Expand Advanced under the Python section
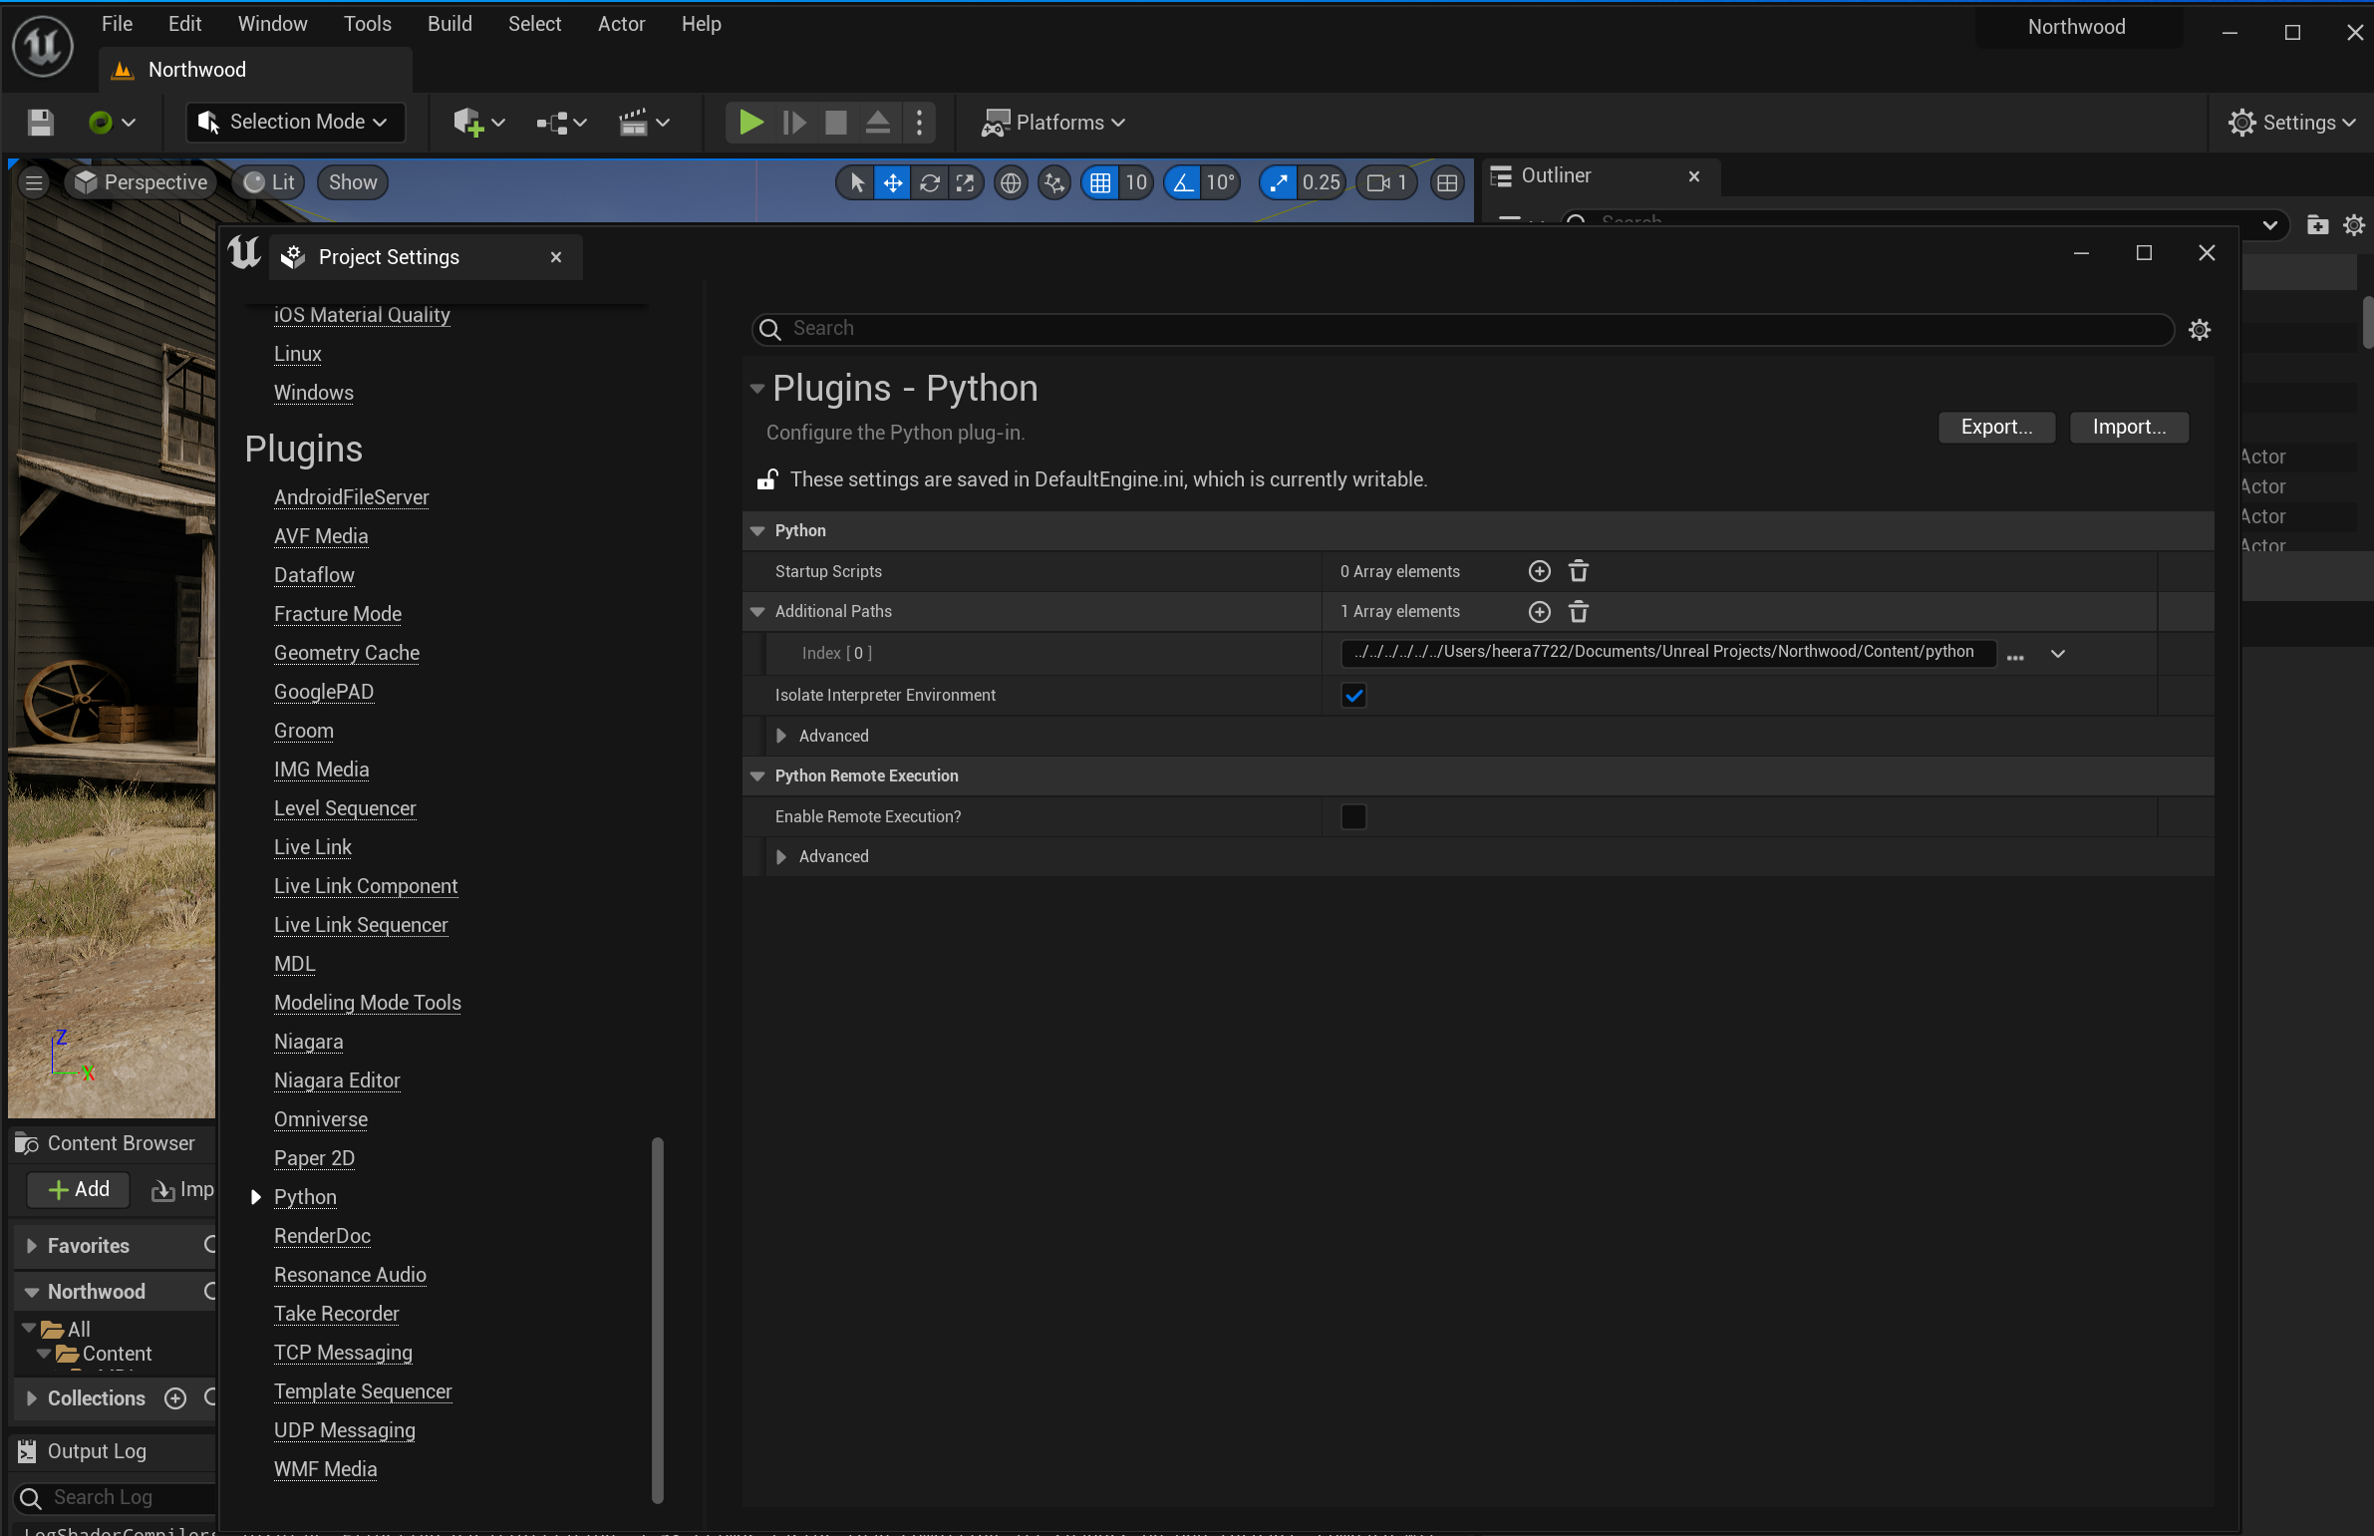 pyautogui.click(x=780, y=736)
